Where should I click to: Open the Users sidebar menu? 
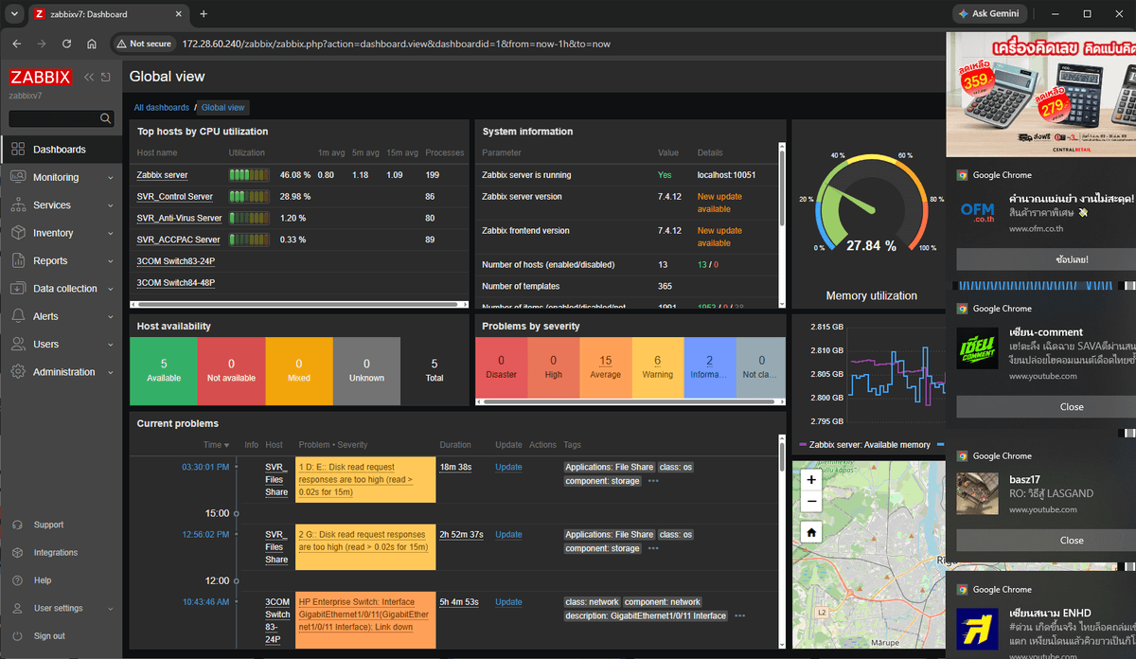pyautogui.click(x=61, y=345)
